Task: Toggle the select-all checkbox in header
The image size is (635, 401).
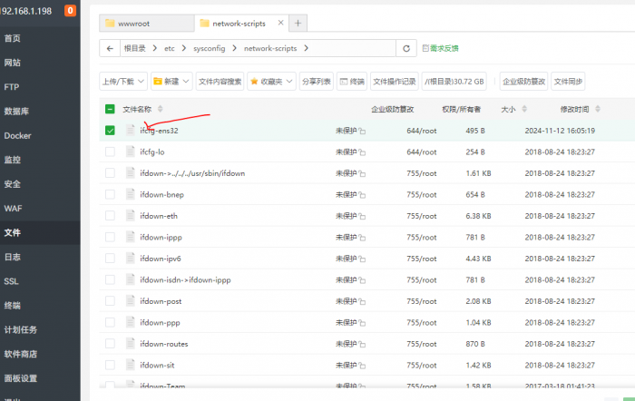Action: coord(110,110)
